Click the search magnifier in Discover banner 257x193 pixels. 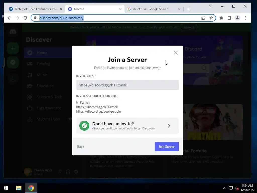click(204, 68)
